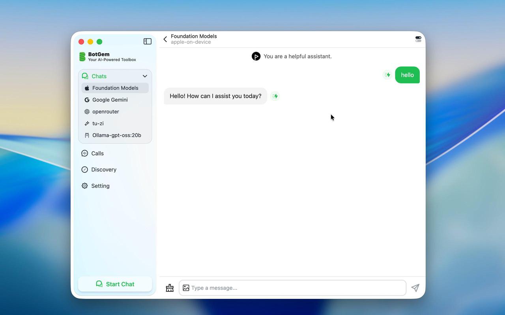Send message with paper plane icon
505x315 pixels.
415,288
